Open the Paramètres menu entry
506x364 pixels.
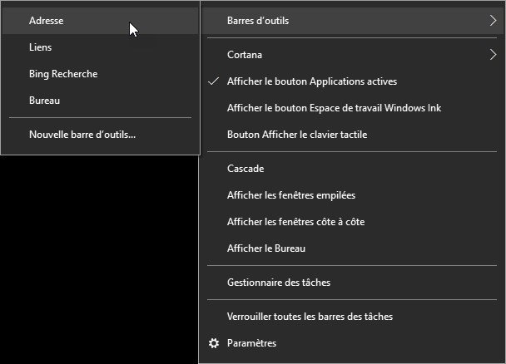pos(251,343)
